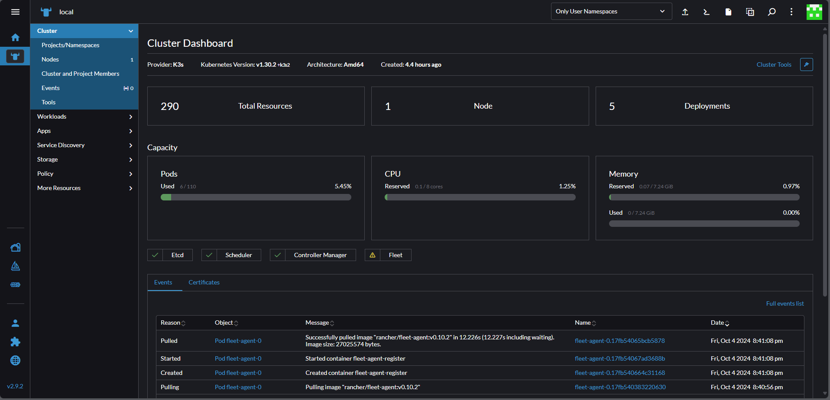Expand the More Resources group
The image size is (830, 400).
(x=84, y=188)
